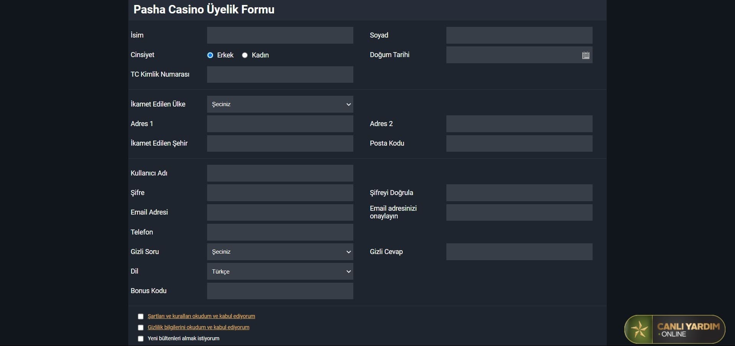This screenshot has height=346, width=735.
Task: Open the İkamet Edilen Ülke dropdown
Action: [280, 104]
